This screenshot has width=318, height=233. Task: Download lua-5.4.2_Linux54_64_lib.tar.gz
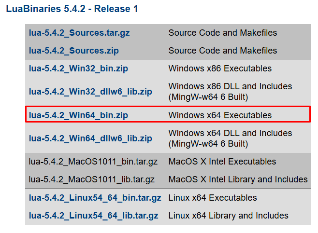[x=93, y=216]
